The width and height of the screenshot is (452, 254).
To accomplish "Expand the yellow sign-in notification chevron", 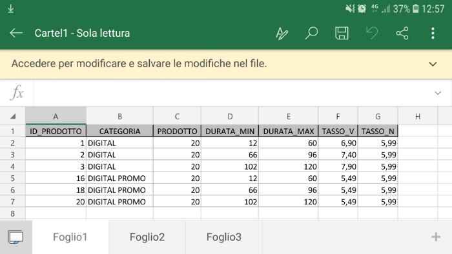I will click(433, 64).
